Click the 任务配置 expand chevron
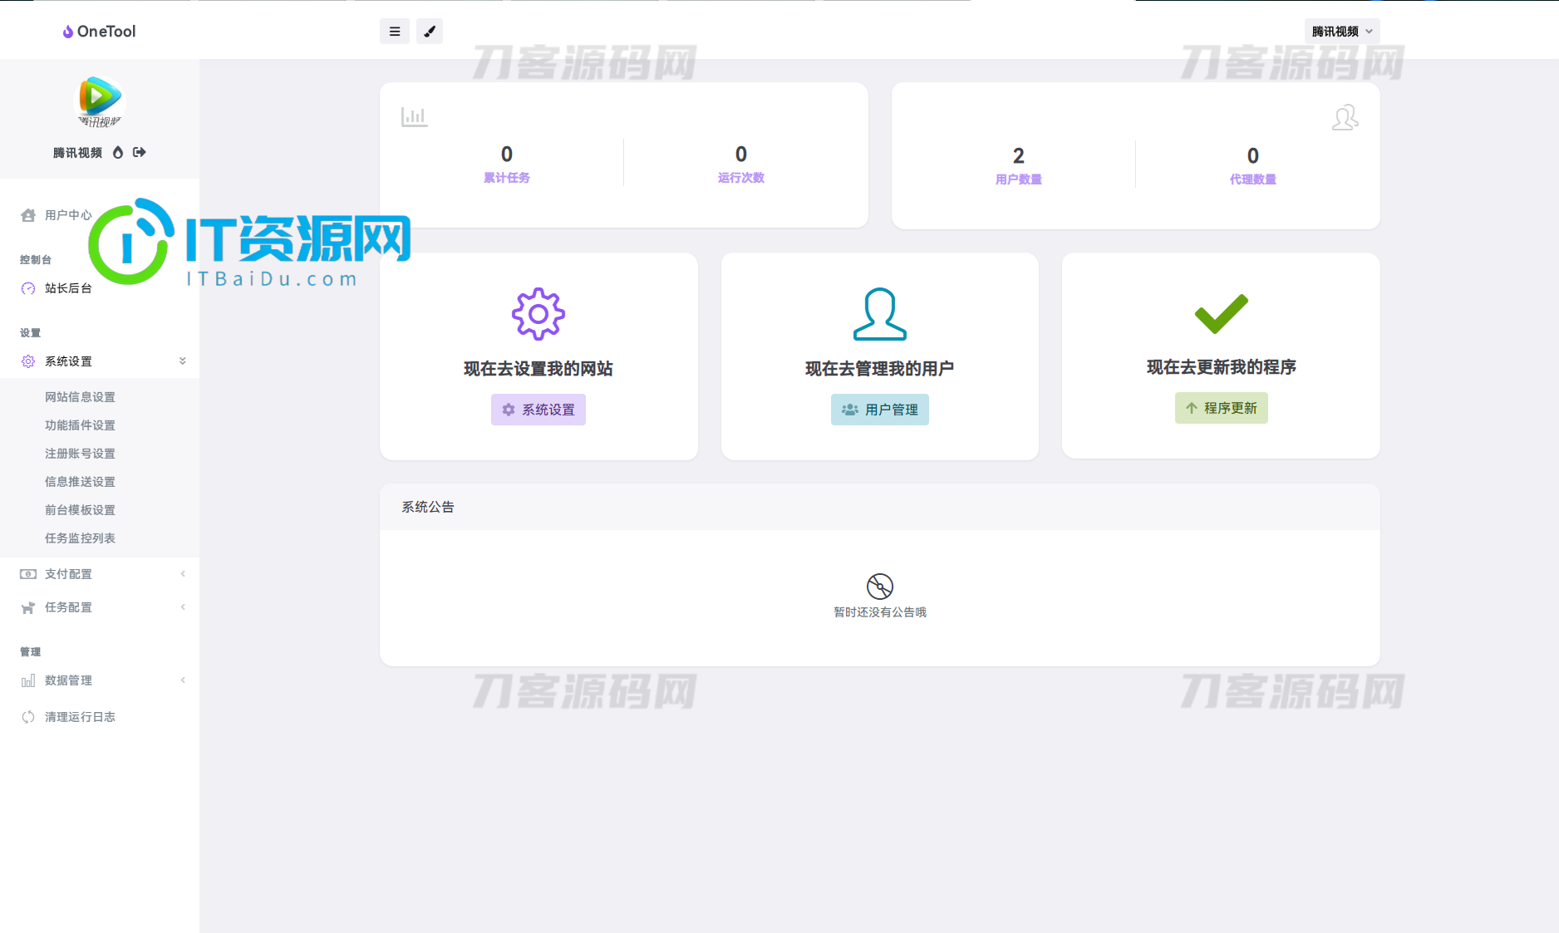 click(x=183, y=606)
